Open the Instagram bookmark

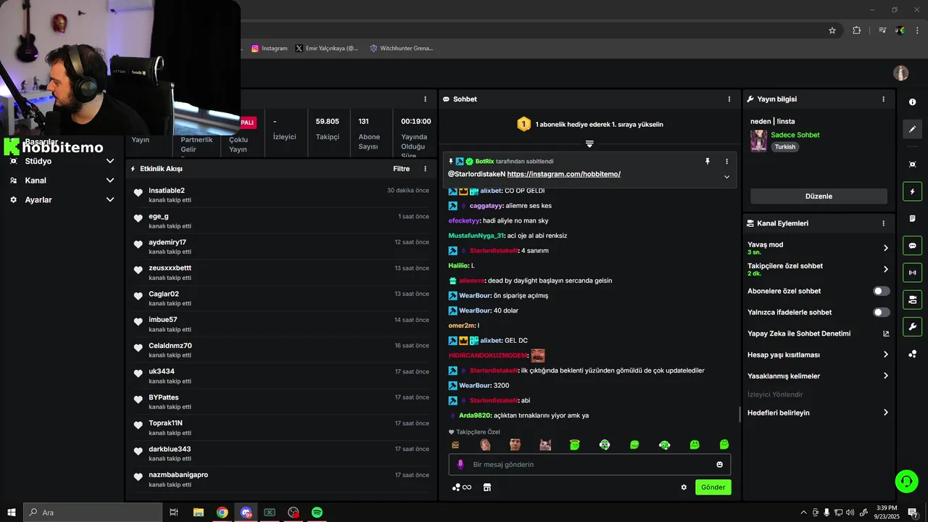[270, 49]
